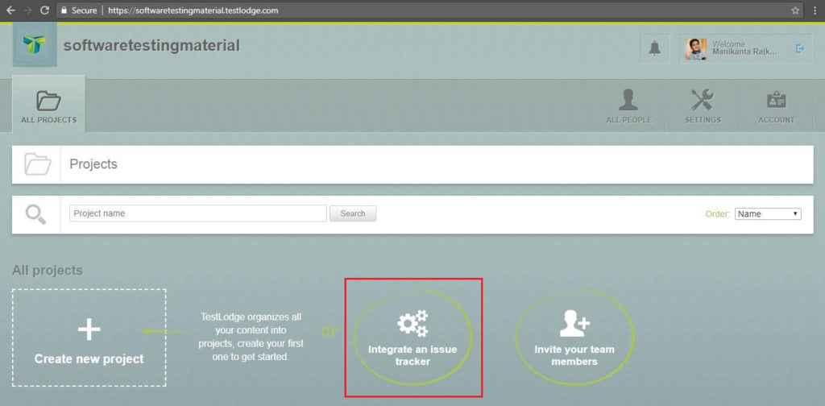Expand the Order dropdown
825x406 pixels.
(x=767, y=214)
